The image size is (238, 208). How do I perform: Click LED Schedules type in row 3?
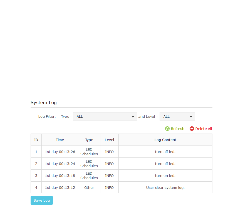tap(89, 176)
